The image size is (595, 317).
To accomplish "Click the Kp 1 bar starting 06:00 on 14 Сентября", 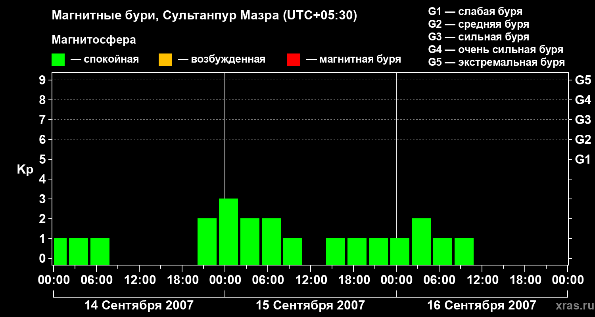I will [x=100, y=251].
